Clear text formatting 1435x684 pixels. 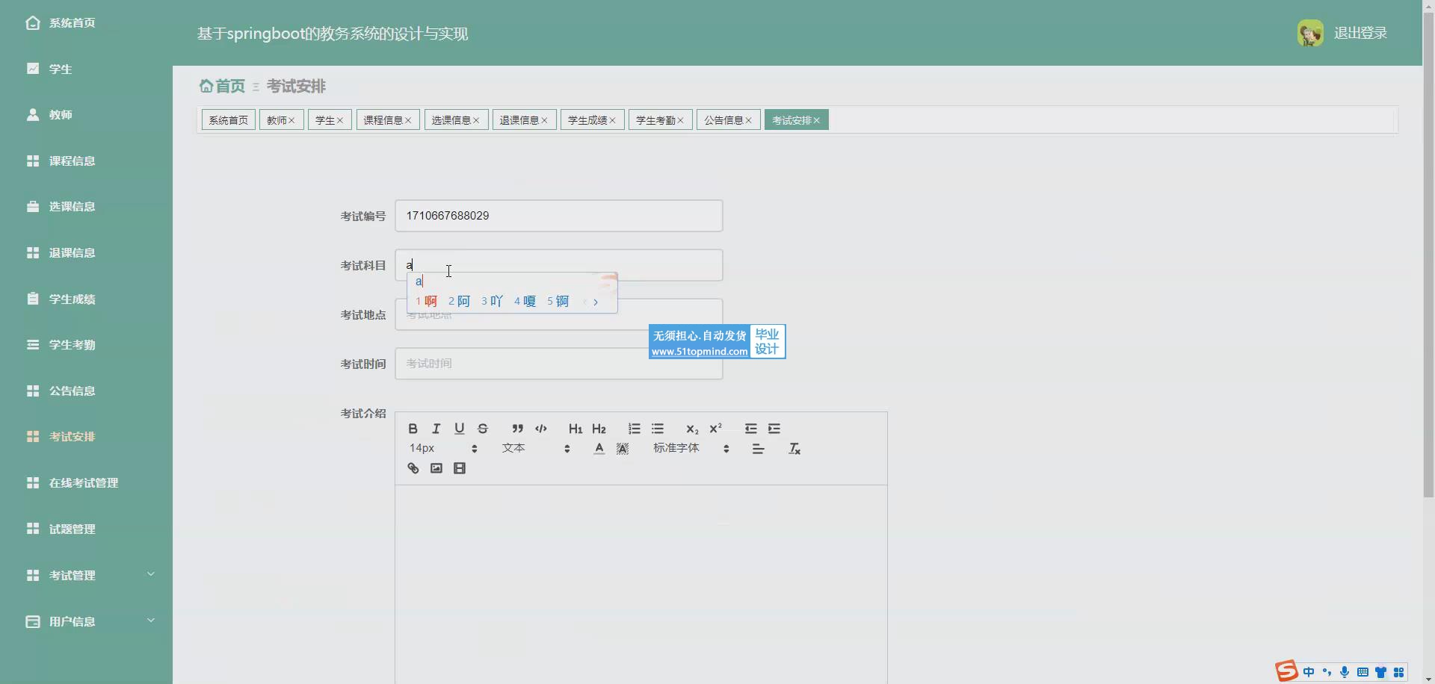(794, 449)
